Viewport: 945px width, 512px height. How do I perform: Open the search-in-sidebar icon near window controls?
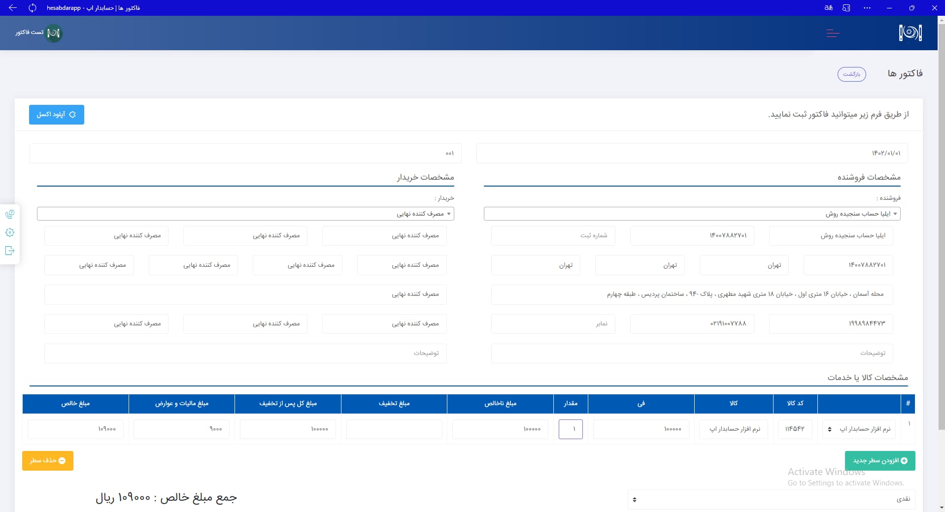[847, 8]
